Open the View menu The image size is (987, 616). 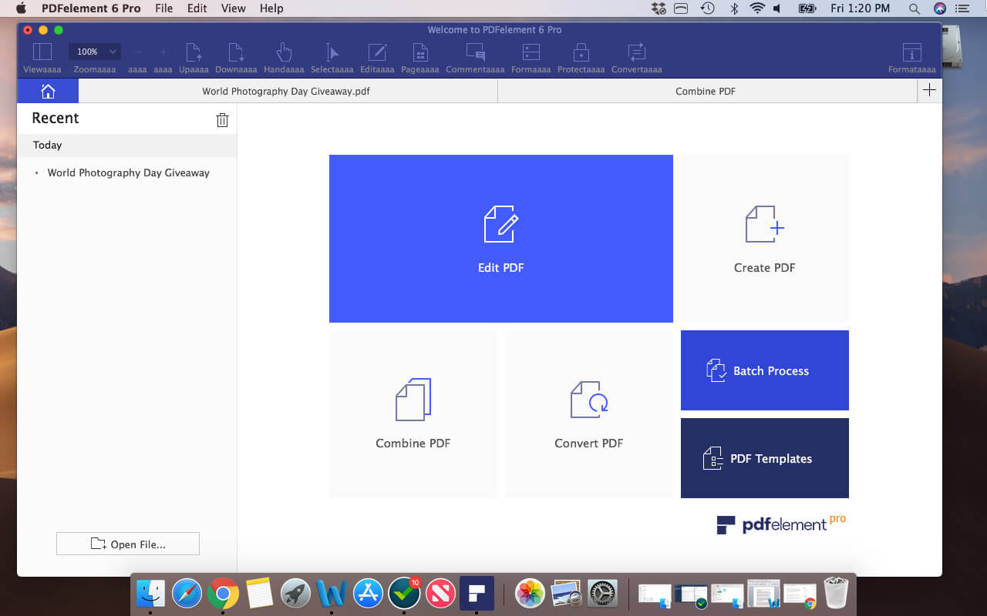233,8
